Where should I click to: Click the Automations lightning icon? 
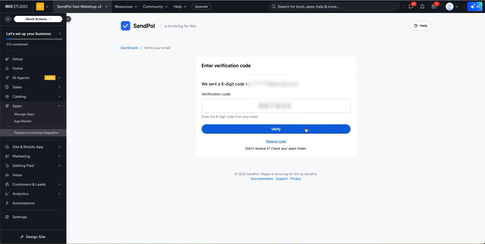click(x=7, y=203)
